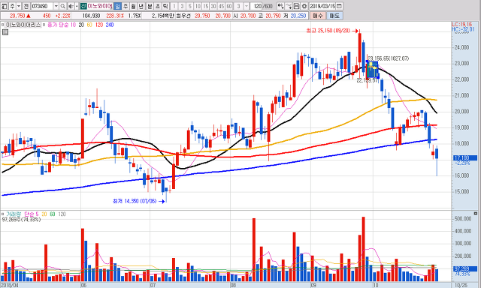Click the 매도 sell button
481x288 pixels.
(x=334, y=16)
